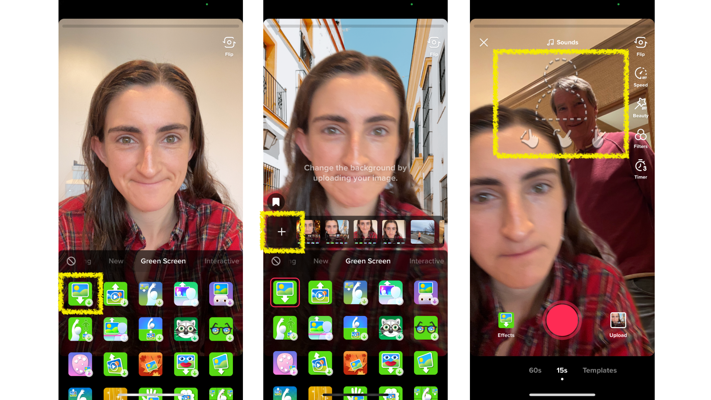Viewport: 711px width, 400px height.
Task: Switch to Green Screen tab
Action: click(x=164, y=260)
